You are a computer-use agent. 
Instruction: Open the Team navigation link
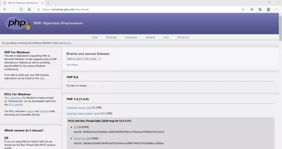point(166,37)
